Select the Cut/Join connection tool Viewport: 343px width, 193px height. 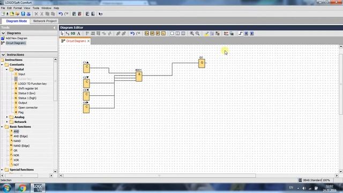click(73, 33)
